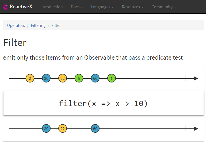This screenshot has height=144, width=206.
Task: Click the filter(x => x > 10) operator box
Action: click(x=103, y=103)
